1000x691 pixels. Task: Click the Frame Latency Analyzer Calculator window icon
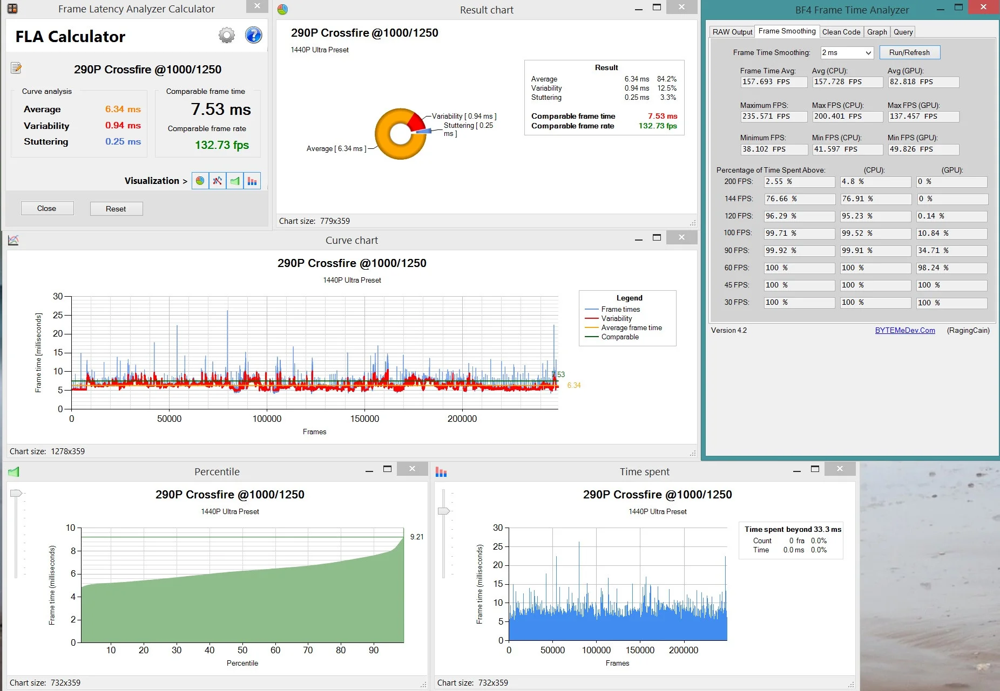12,9
